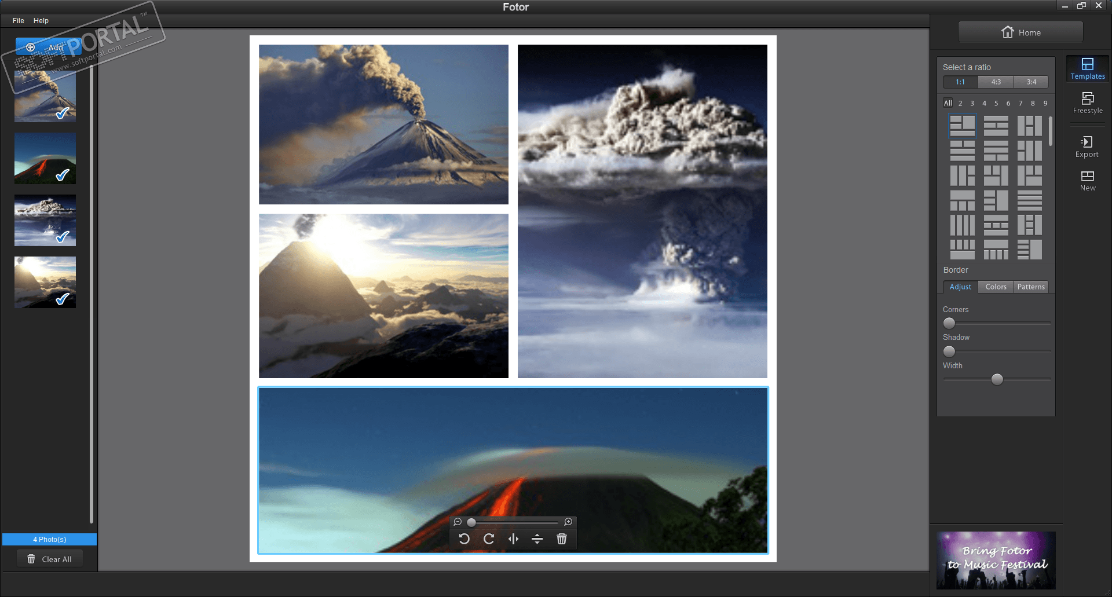Uncheck the sunlit mountain thumbnail checkmark
Viewport: 1112px width, 597px height.
click(63, 299)
